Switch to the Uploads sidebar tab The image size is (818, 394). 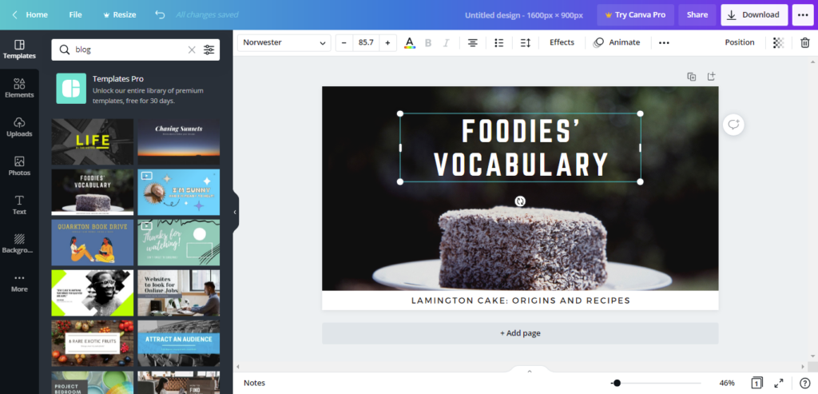[x=19, y=126]
